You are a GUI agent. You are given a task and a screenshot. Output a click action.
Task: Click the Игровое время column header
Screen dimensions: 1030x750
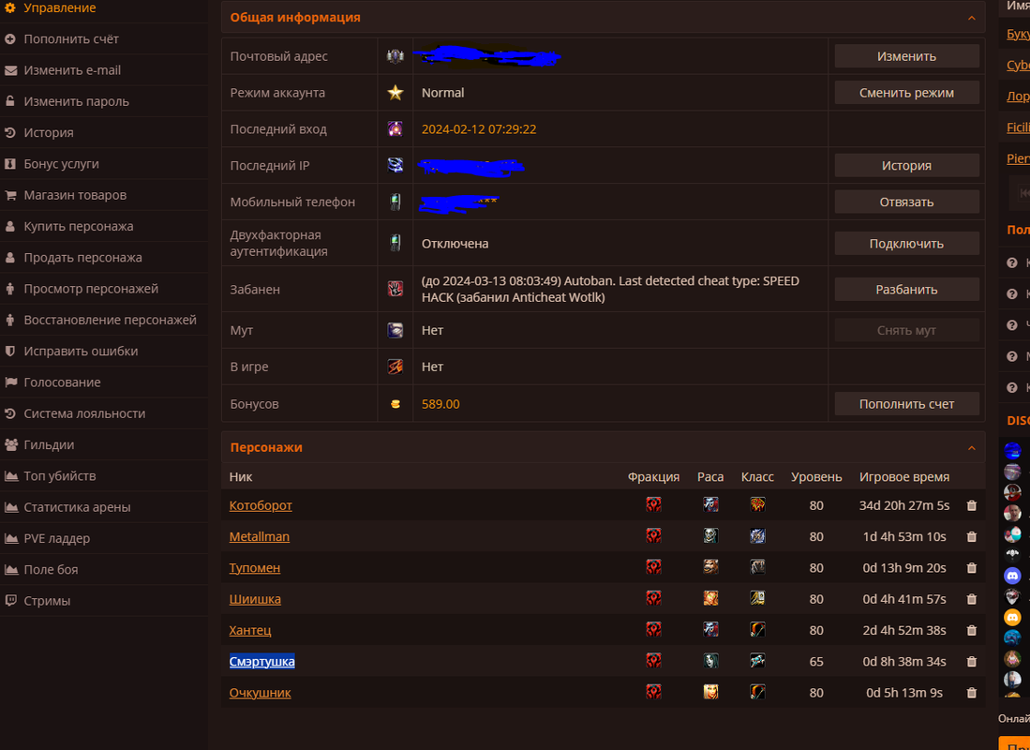pyautogui.click(x=903, y=476)
